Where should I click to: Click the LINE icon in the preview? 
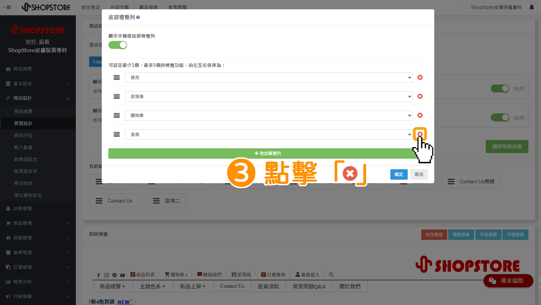[114, 275]
